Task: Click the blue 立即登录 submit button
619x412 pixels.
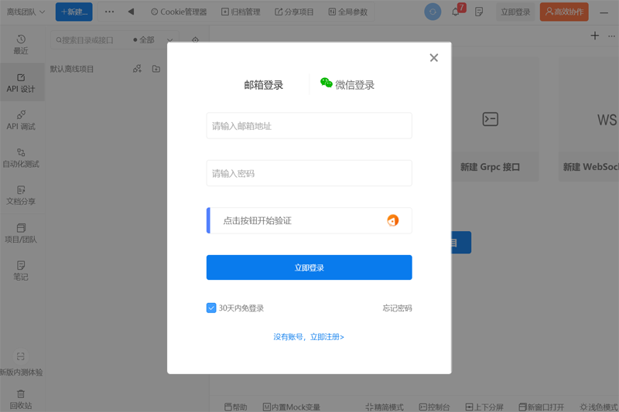Action: tap(309, 267)
